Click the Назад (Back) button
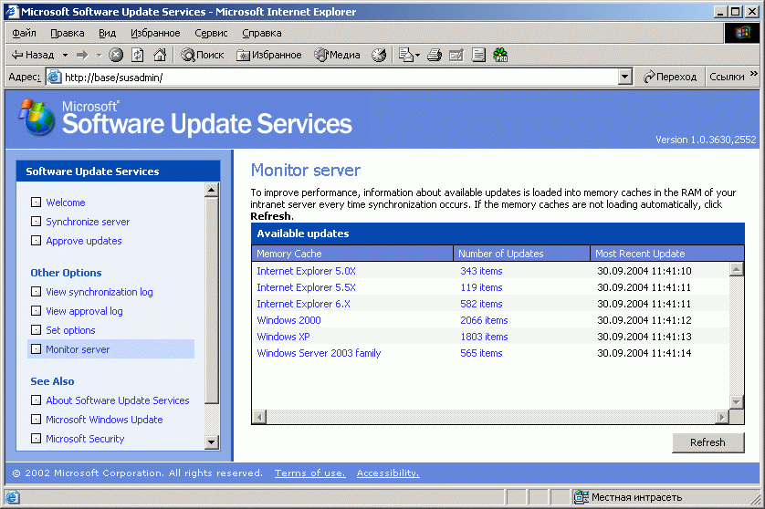The image size is (765, 509). coord(33,55)
